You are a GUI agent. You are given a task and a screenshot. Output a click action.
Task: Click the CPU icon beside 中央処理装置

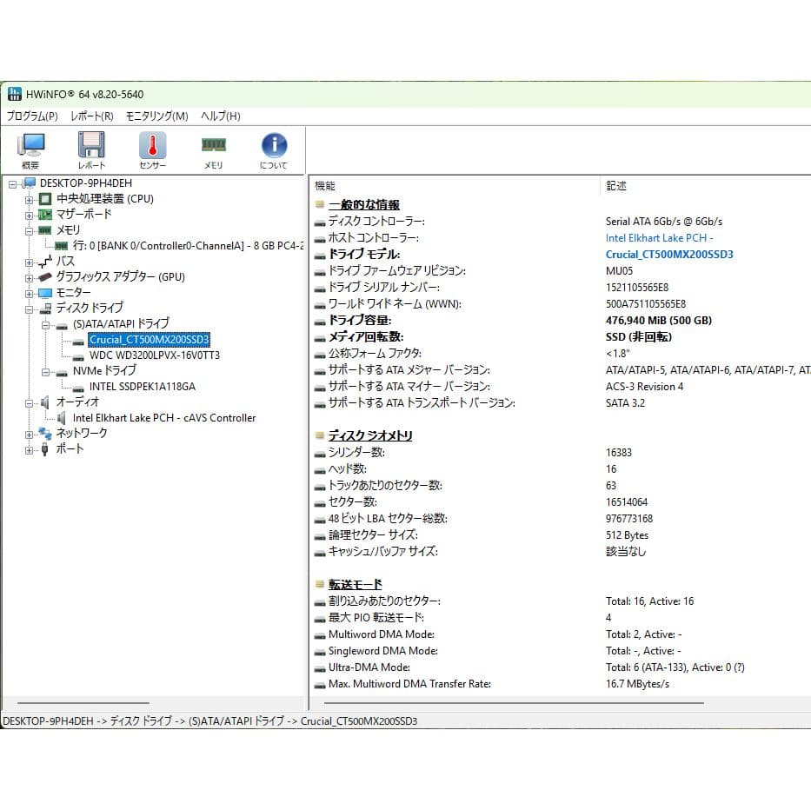point(44,199)
